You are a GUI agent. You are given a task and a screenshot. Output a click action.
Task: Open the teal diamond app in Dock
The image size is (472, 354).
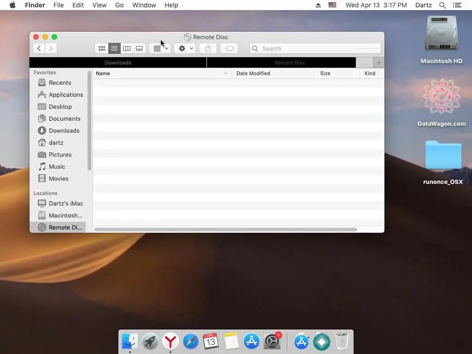(x=321, y=342)
